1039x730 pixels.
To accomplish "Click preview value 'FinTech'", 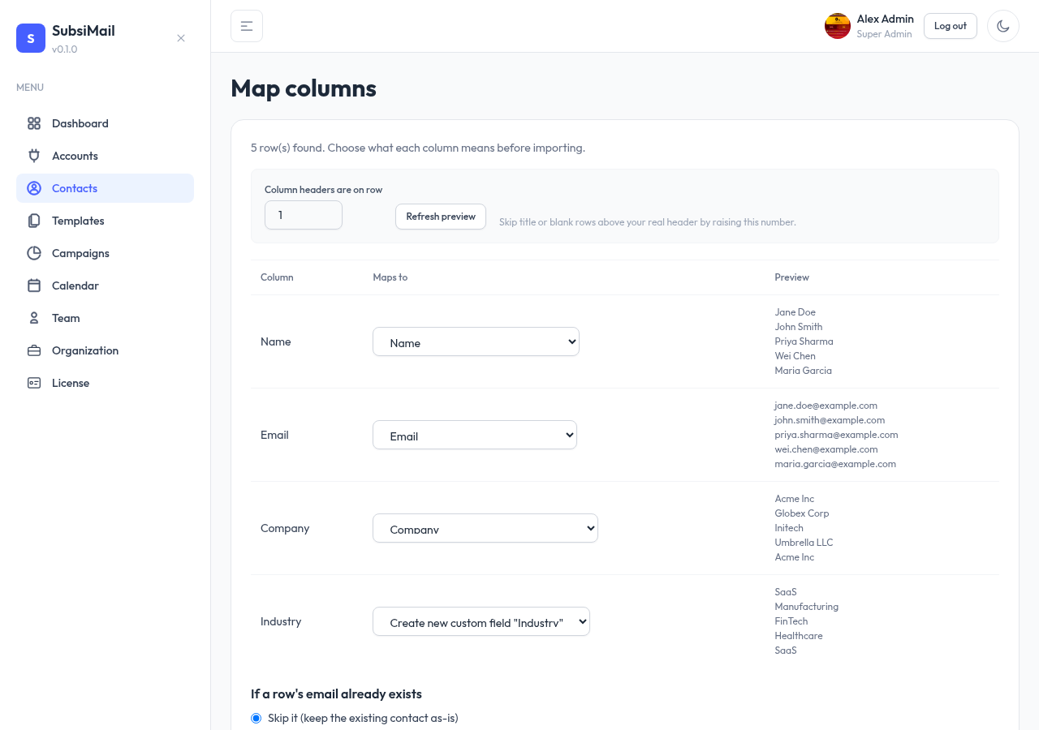I will click(x=791, y=621).
